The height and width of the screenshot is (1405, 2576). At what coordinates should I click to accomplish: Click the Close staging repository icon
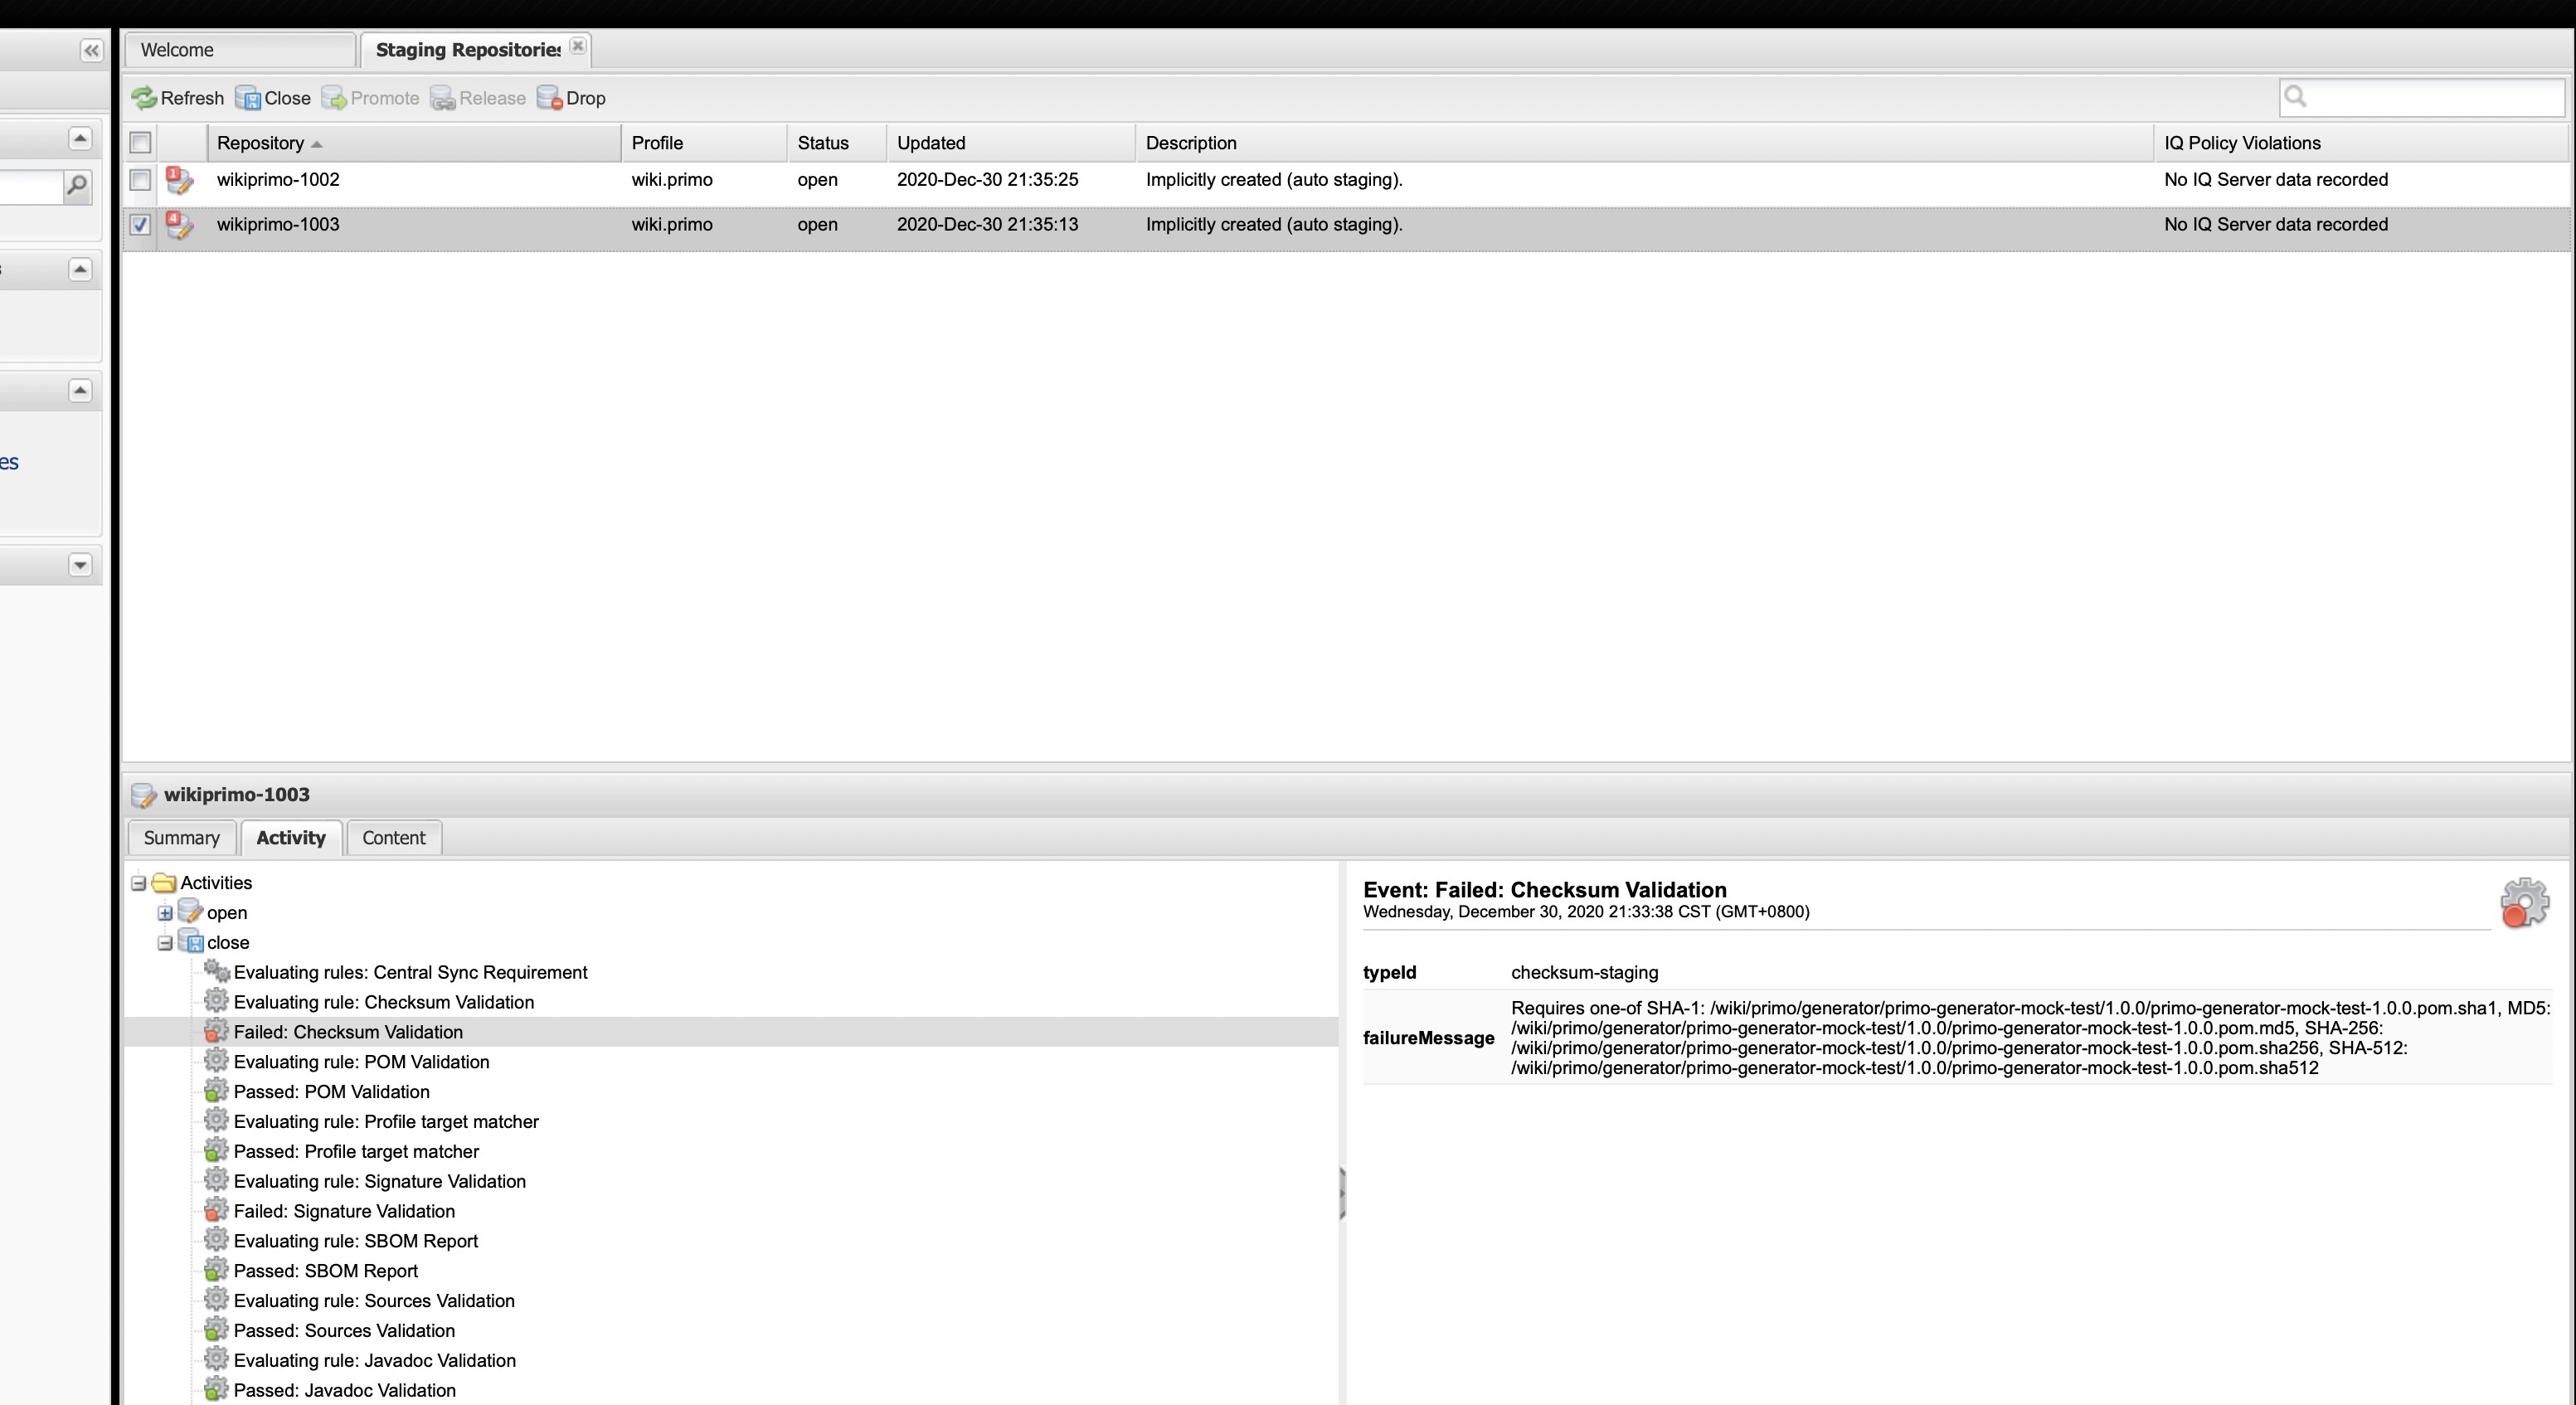248,98
